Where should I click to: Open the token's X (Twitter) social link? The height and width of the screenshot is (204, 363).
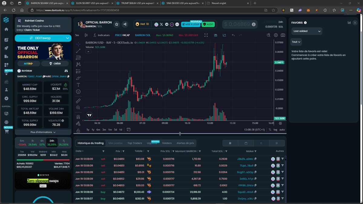(x=161, y=24)
